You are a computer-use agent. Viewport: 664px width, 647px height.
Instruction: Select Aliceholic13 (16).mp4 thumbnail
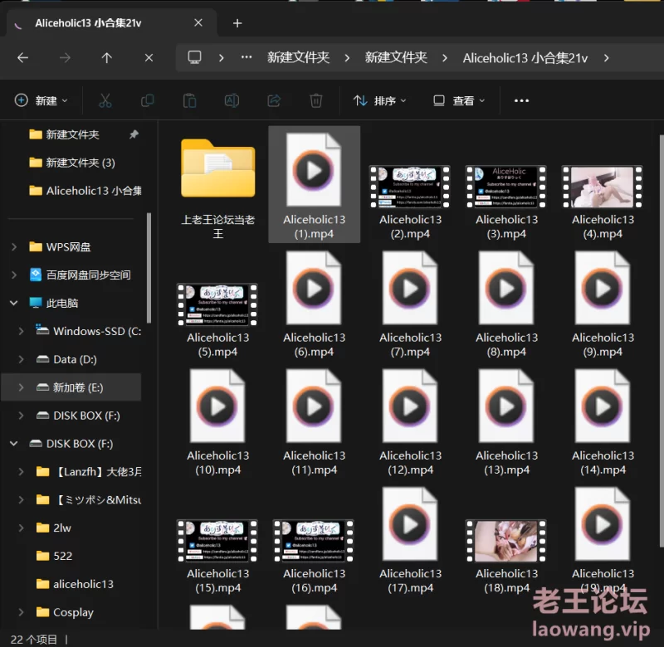[315, 541]
